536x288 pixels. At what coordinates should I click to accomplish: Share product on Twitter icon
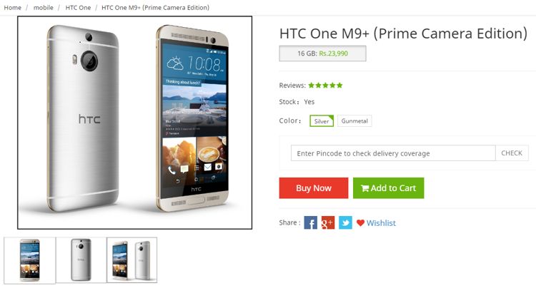345,222
